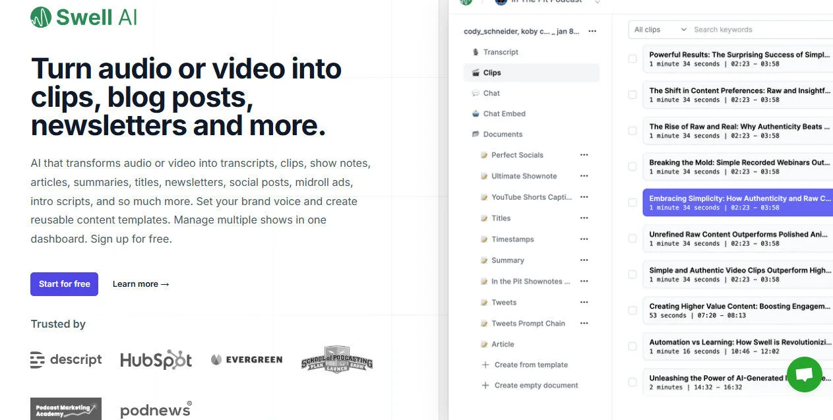Click three-dot menu next to Titles
Image resolution: width=833 pixels, height=420 pixels.
tap(584, 218)
